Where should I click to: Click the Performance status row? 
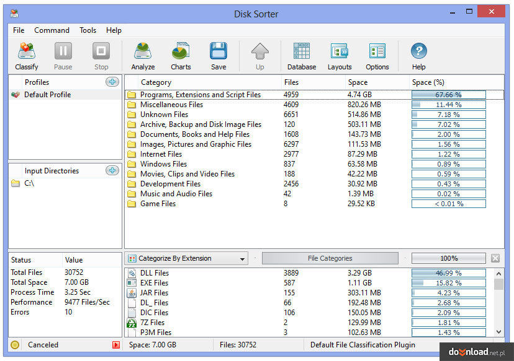click(x=65, y=302)
